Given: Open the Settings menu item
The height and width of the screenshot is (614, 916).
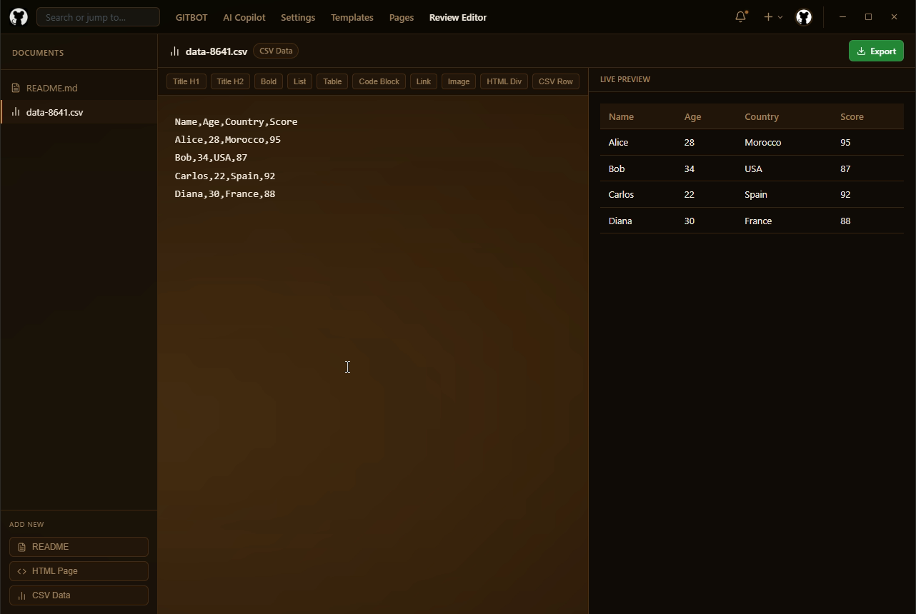Looking at the screenshot, I should click(298, 17).
